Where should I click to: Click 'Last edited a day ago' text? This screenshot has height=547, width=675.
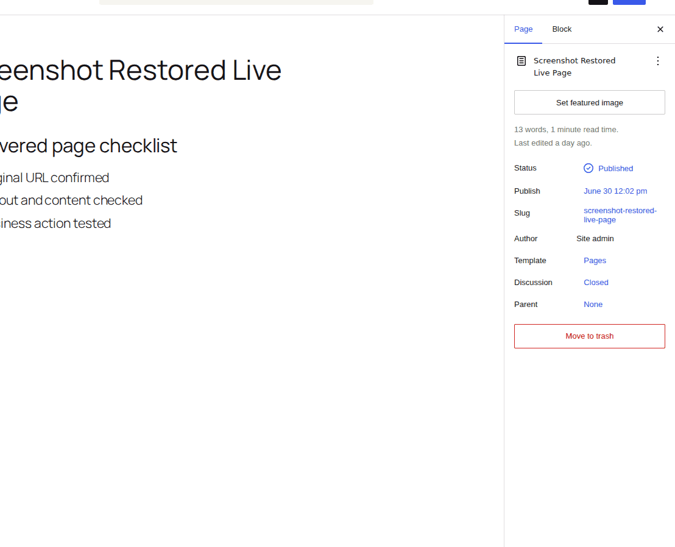point(553,143)
